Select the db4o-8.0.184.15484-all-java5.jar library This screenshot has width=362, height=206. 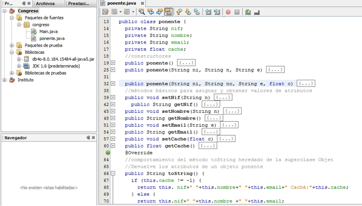tap(63, 59)
